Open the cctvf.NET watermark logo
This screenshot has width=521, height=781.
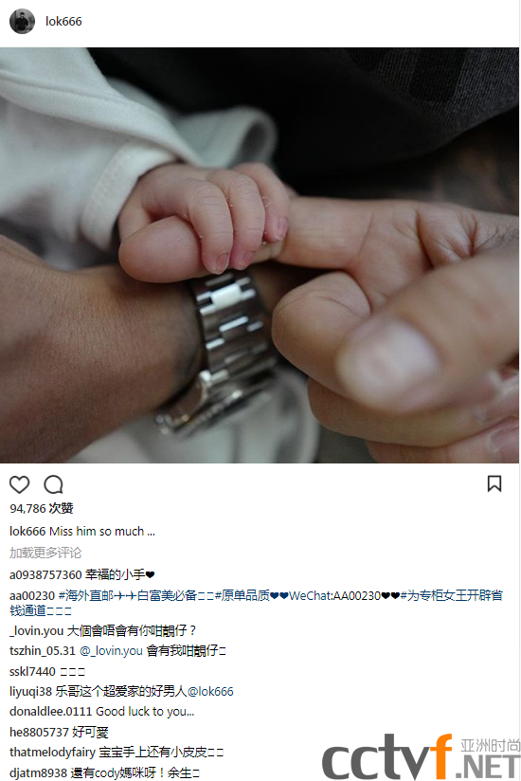click(421, 757)
